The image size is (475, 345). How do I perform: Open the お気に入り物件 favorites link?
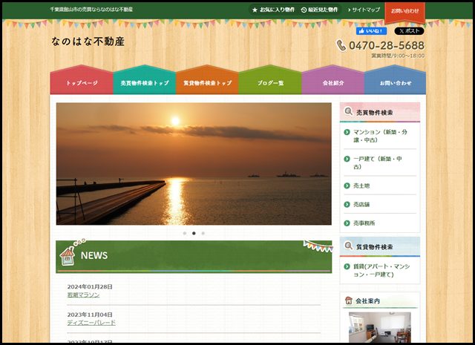(274, 10)
